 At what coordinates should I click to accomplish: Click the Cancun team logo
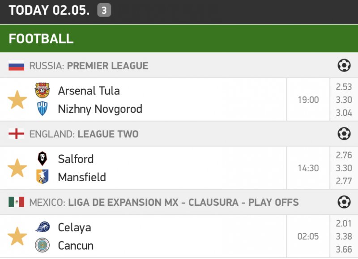[x=43, y=246]
